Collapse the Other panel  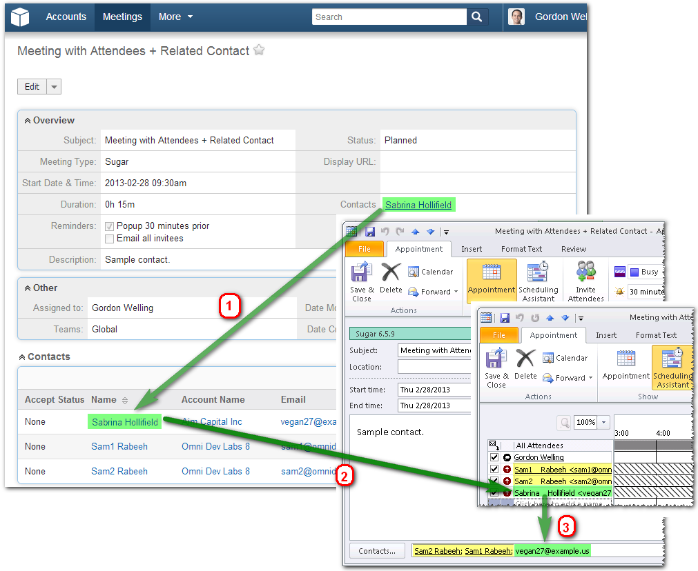click(28, 289)
